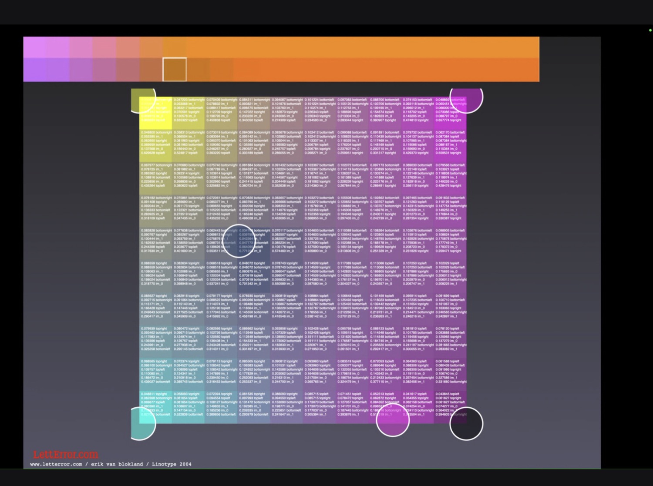This screenshot has width=653, height=486.
Task: Click the value '0.657774 topright'
Action: click(x=449, y=120)
